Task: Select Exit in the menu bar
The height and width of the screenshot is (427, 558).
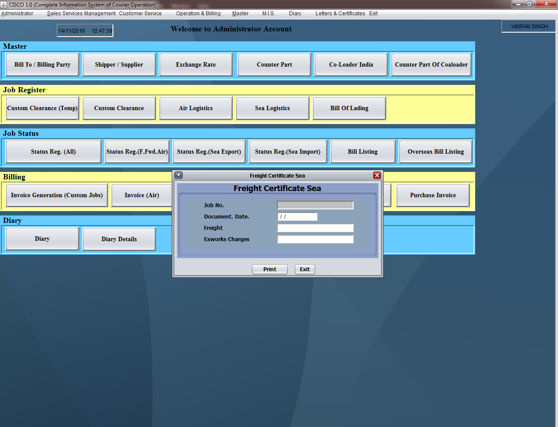Action: point(374,13)
